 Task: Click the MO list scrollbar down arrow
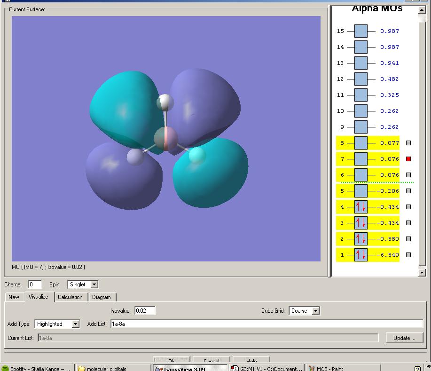tap(421, 272)
